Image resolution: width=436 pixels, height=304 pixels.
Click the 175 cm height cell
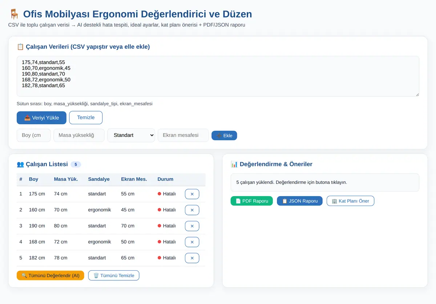pyautogui.click(x=37, y=194)
